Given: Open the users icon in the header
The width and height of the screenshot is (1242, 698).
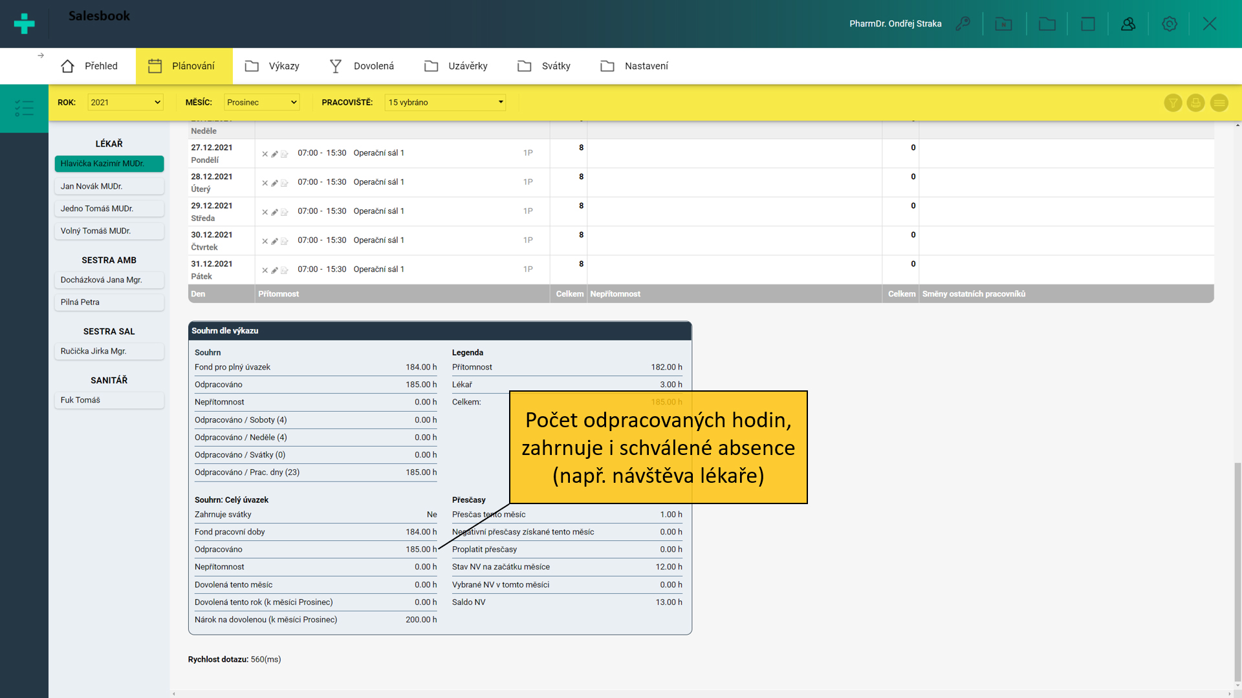Looking at the screenshot, I should 1128,24.
